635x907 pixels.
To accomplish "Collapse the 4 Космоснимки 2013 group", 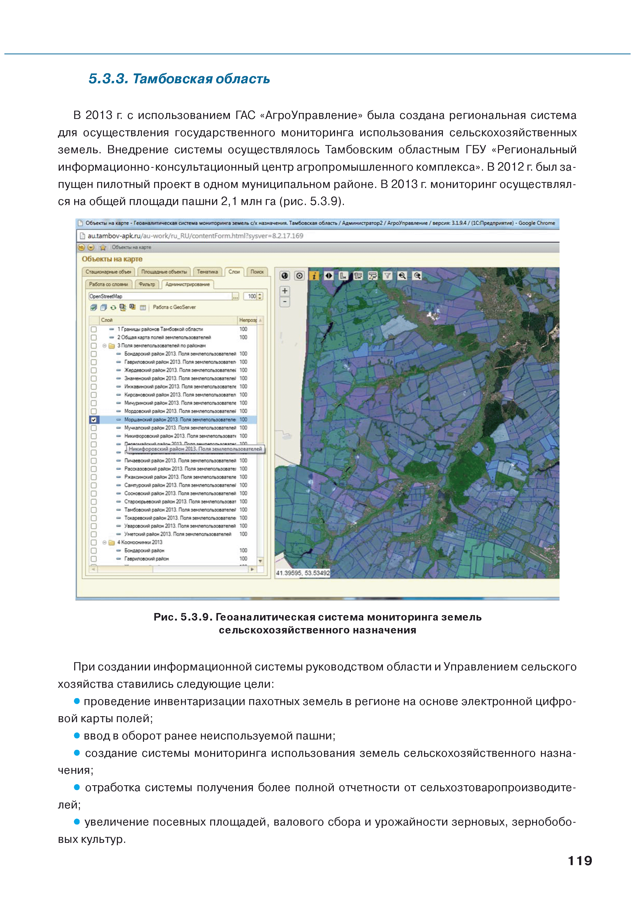I will click(105, 542).
